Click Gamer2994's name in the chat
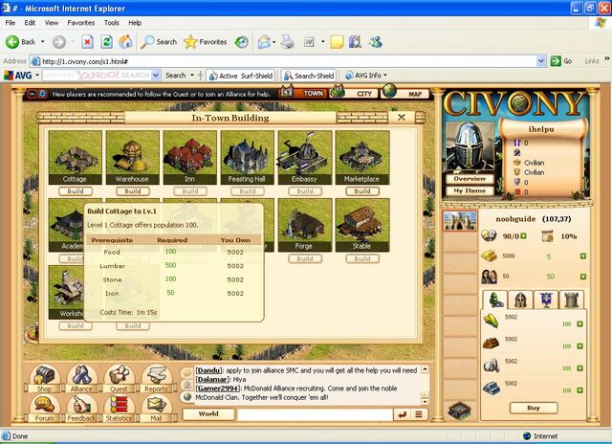 (x=219, y=388)
